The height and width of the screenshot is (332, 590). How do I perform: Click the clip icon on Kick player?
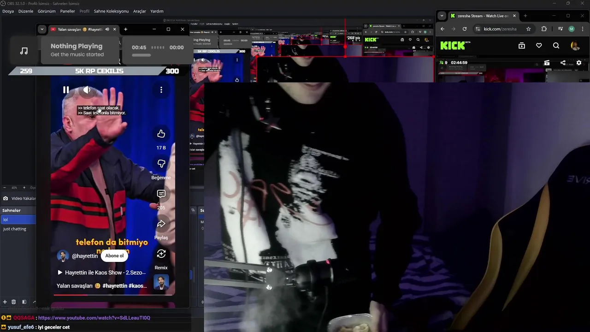(x=547, y=63)
